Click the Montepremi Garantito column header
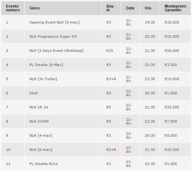 coord(175,8)
